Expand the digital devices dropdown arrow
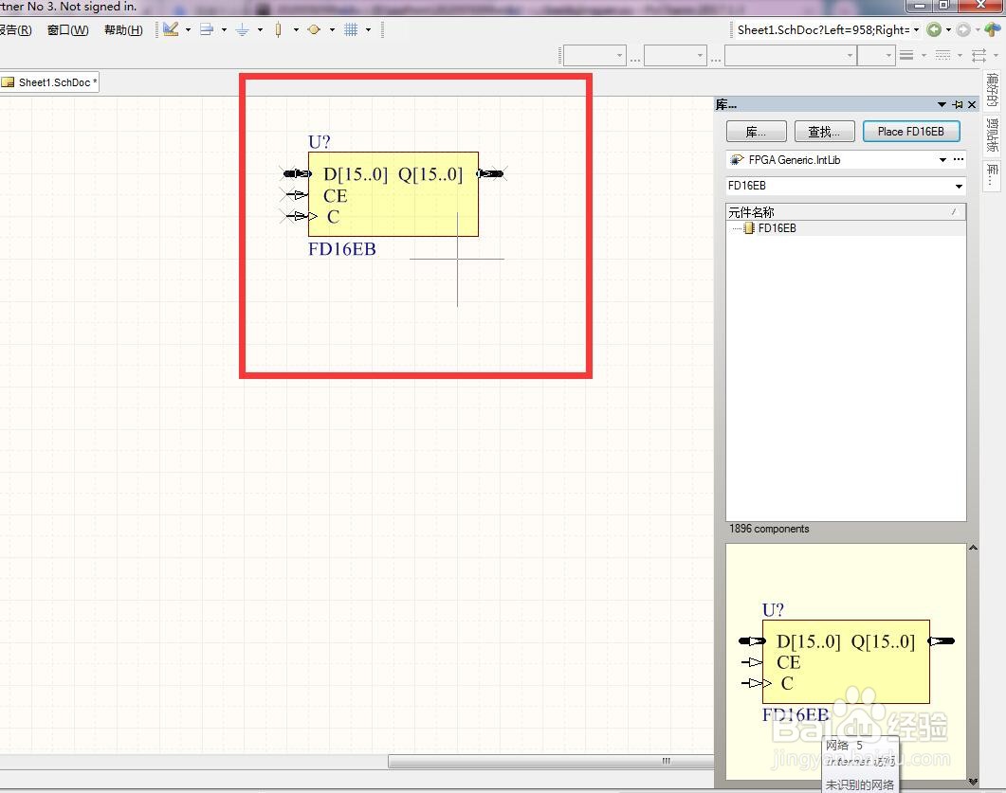1006x793 pixels. 296,29
